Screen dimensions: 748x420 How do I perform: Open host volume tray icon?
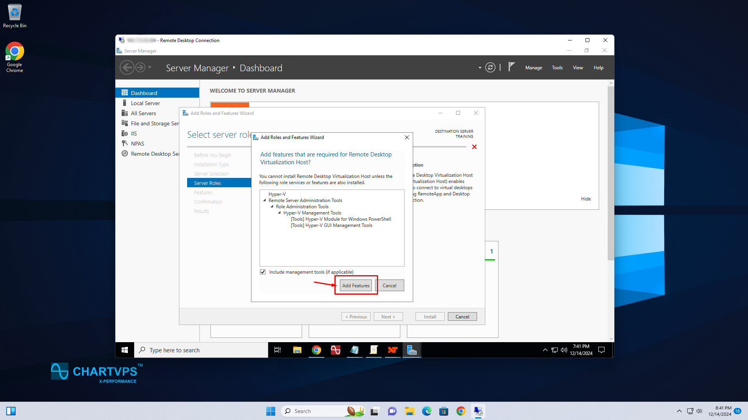coord(699,411)
